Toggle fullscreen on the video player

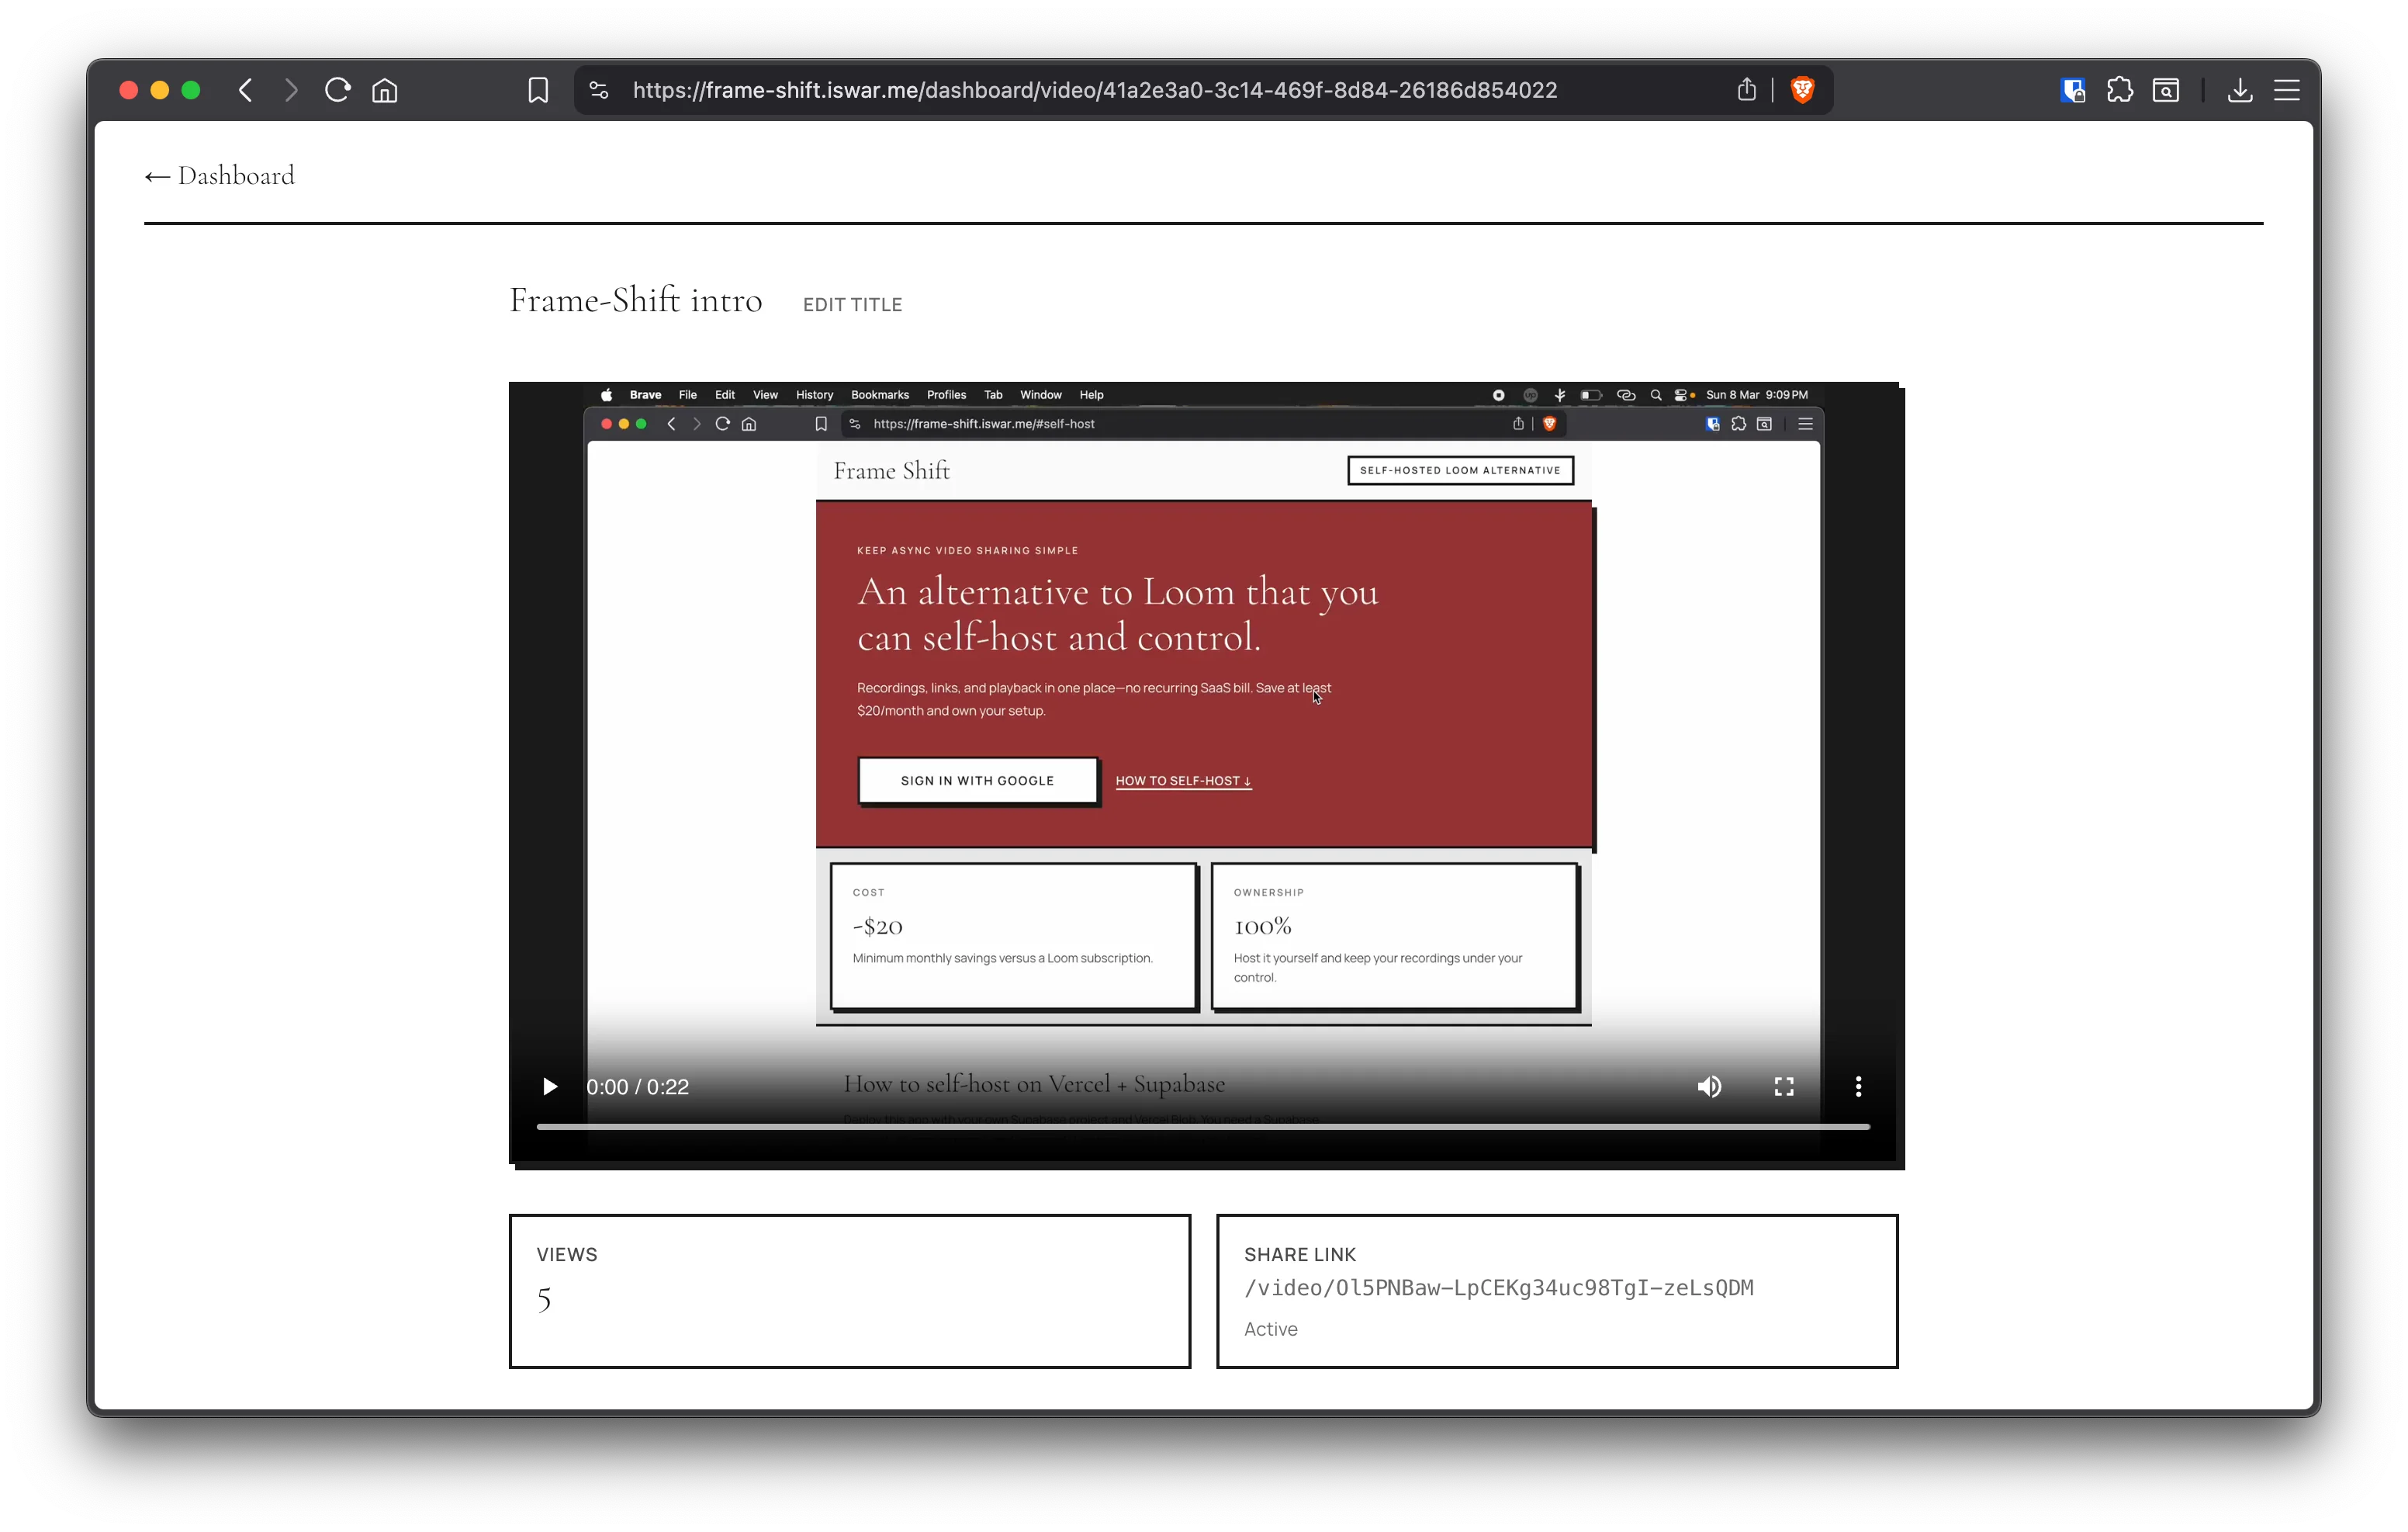point(1784,1087)
